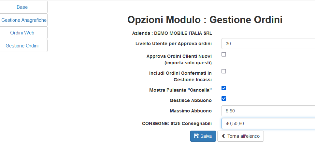Viewport: 315px width, 154px height.
Task: Click the "Includi Ordini Confermati" label text
Action: click(180, 73)
